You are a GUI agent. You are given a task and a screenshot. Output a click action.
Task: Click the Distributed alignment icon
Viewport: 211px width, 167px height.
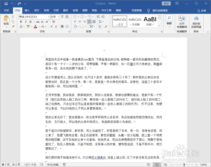(x=94, y=22)
